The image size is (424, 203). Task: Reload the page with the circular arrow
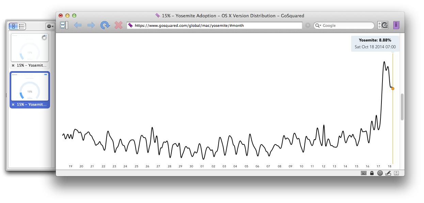(105, 25)
